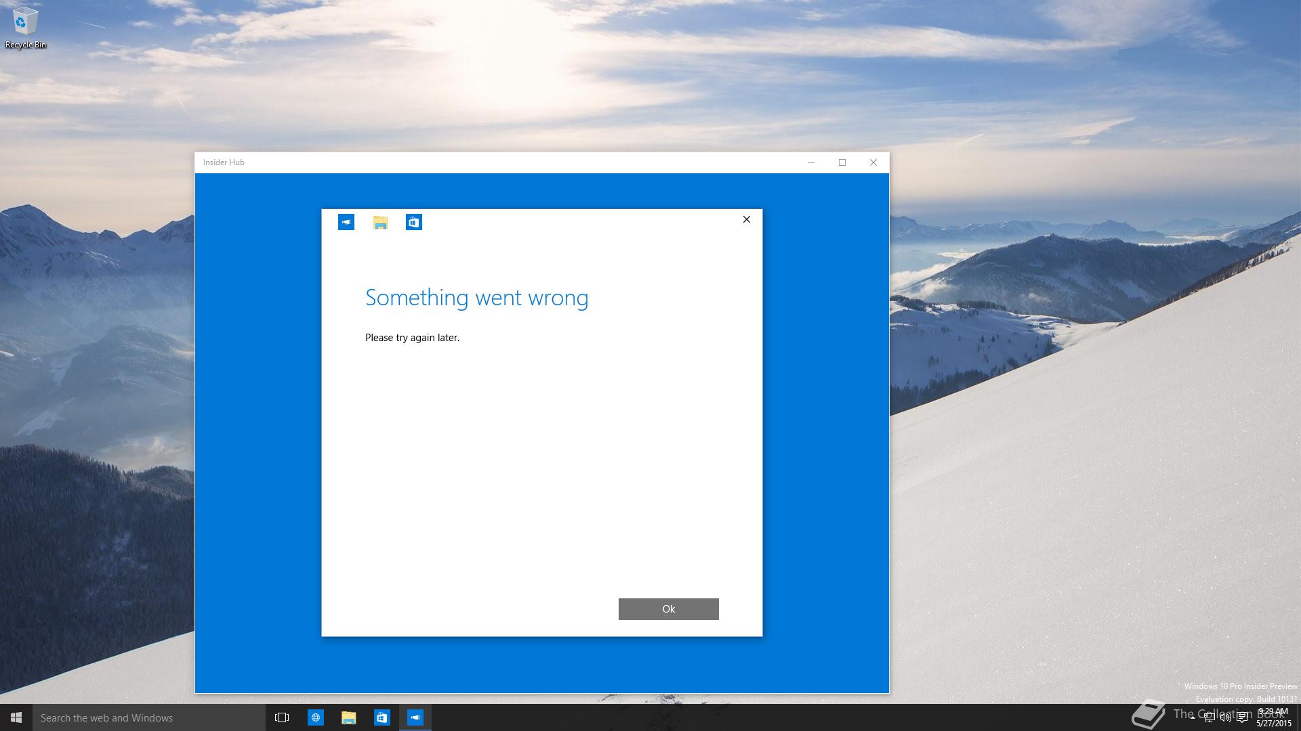Open the volume control in the tray
This screenshot has height=731, width=1301.
[1226, 717]
